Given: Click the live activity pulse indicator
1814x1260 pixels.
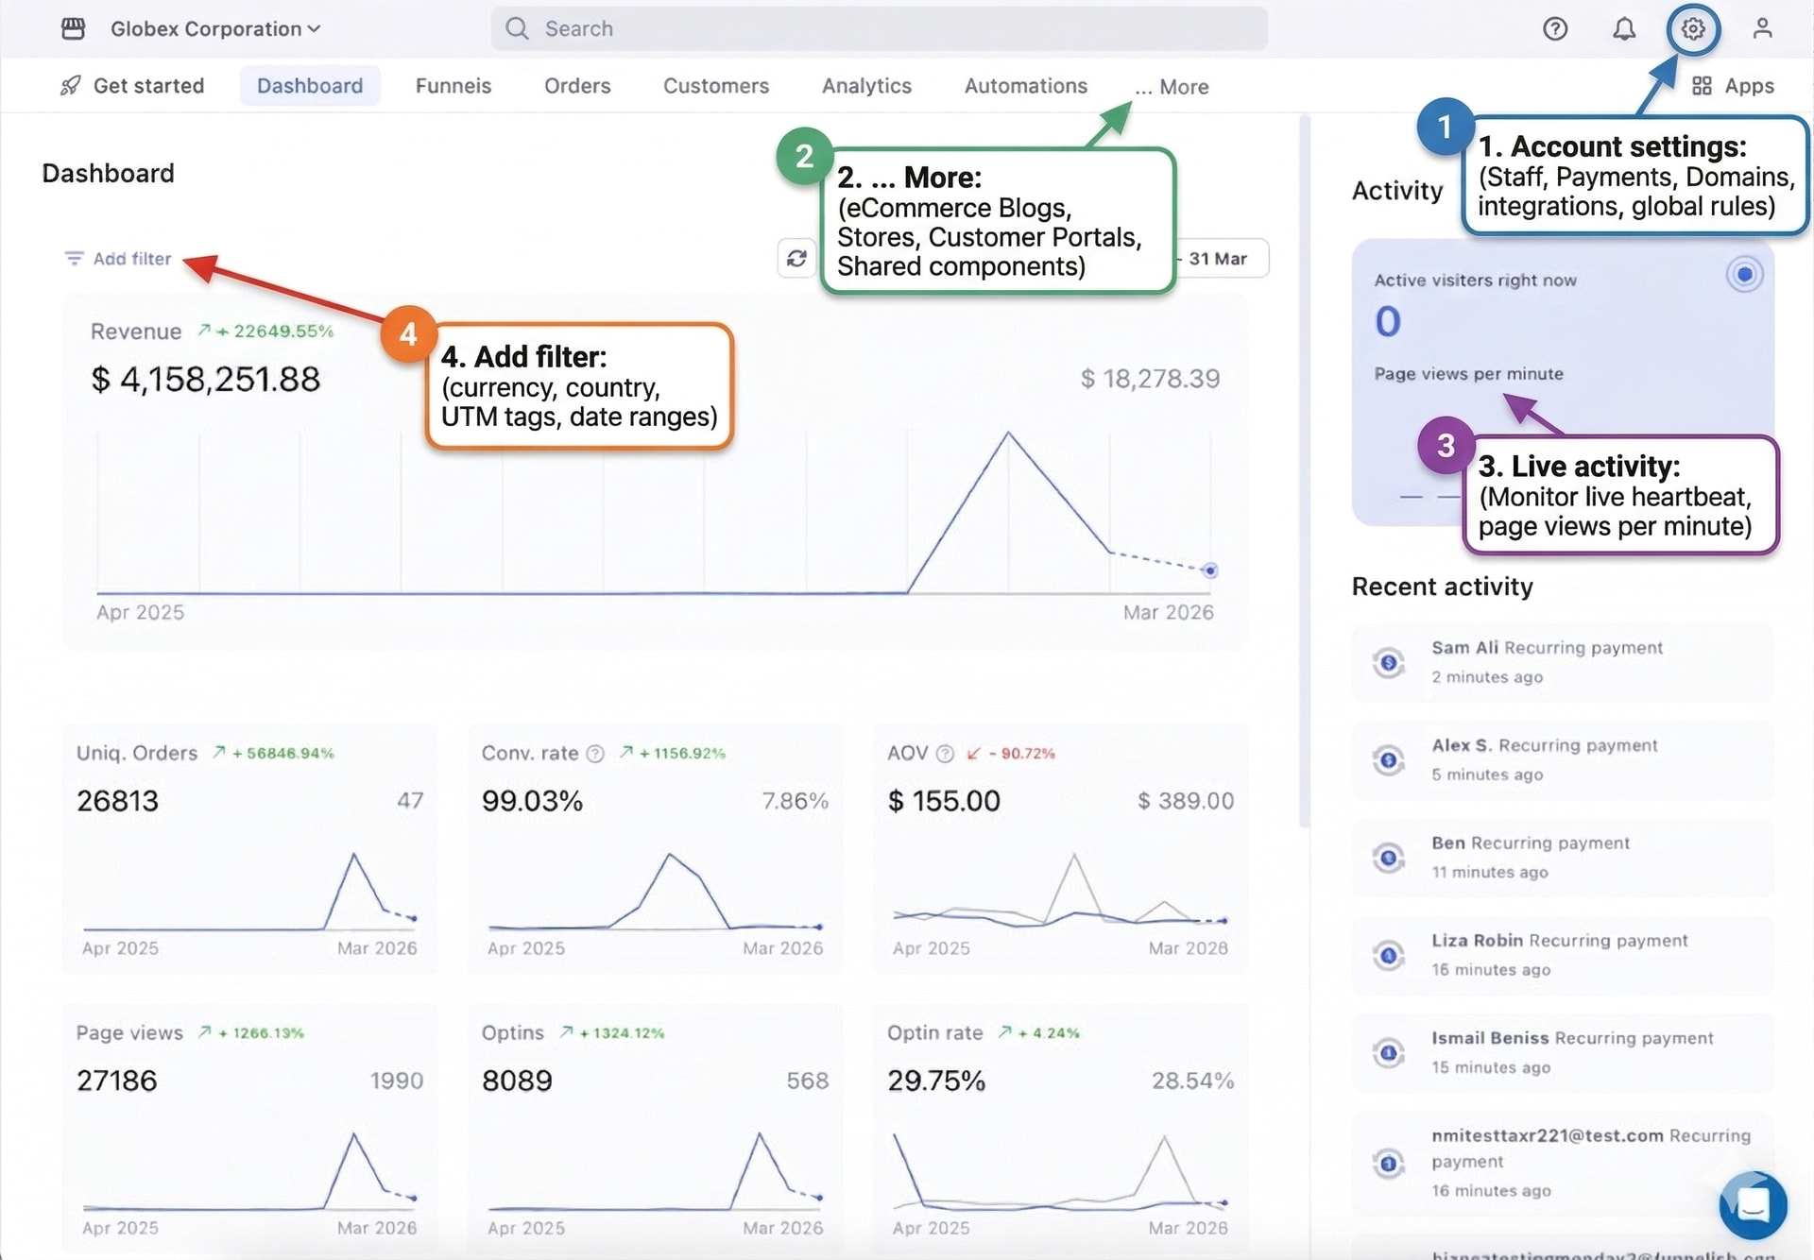Looking at the screenshot, I should click(x=1744, y=275).
